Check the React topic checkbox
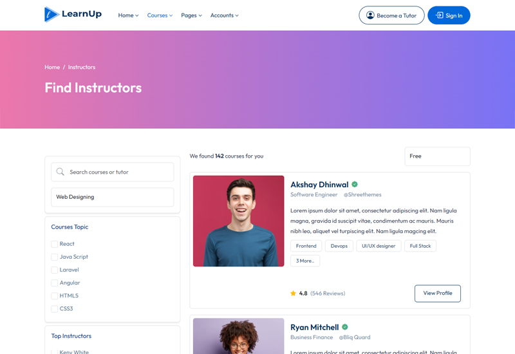The width and height of the screenshot is (515, 354). 55,244
